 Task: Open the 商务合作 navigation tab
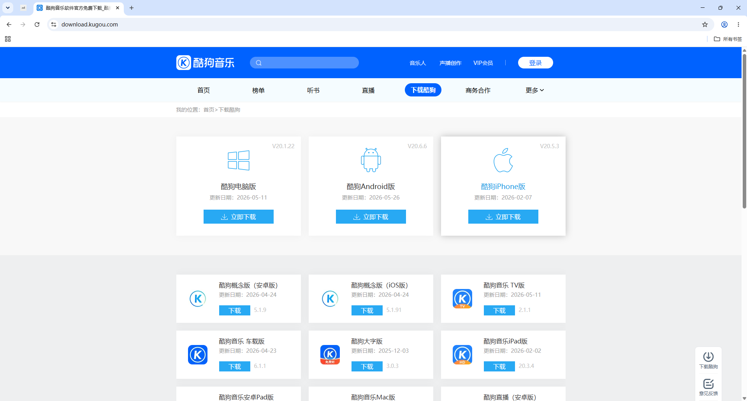pyautogui.click(x=478, y=90)
